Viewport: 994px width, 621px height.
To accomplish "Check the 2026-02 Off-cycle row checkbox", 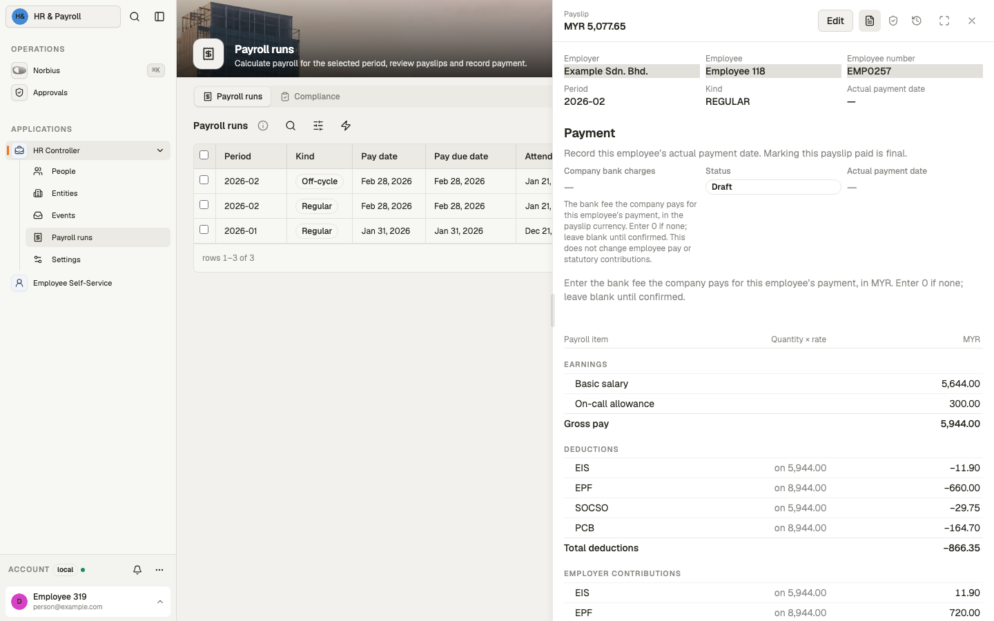I will (x=204, y=180).
